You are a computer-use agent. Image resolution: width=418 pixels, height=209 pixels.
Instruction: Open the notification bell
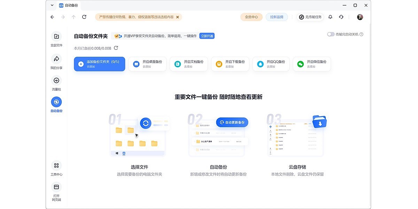tap(330, 17)
